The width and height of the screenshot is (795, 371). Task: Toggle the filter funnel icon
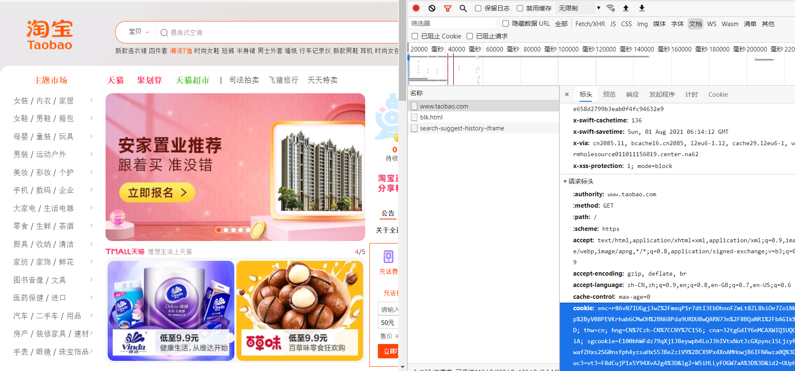[448, 8]
